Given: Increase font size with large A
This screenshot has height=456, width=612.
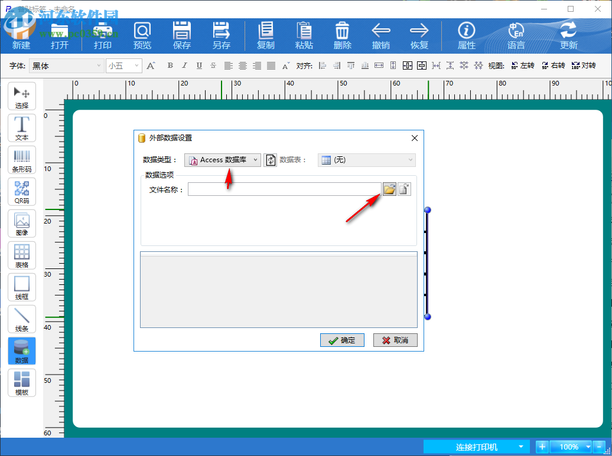Looking at the screenshot, I should 151,65.
